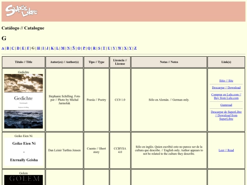Click the CC0 1.0 license cell
The image size is (247, 185).
[x=120, y=100]
